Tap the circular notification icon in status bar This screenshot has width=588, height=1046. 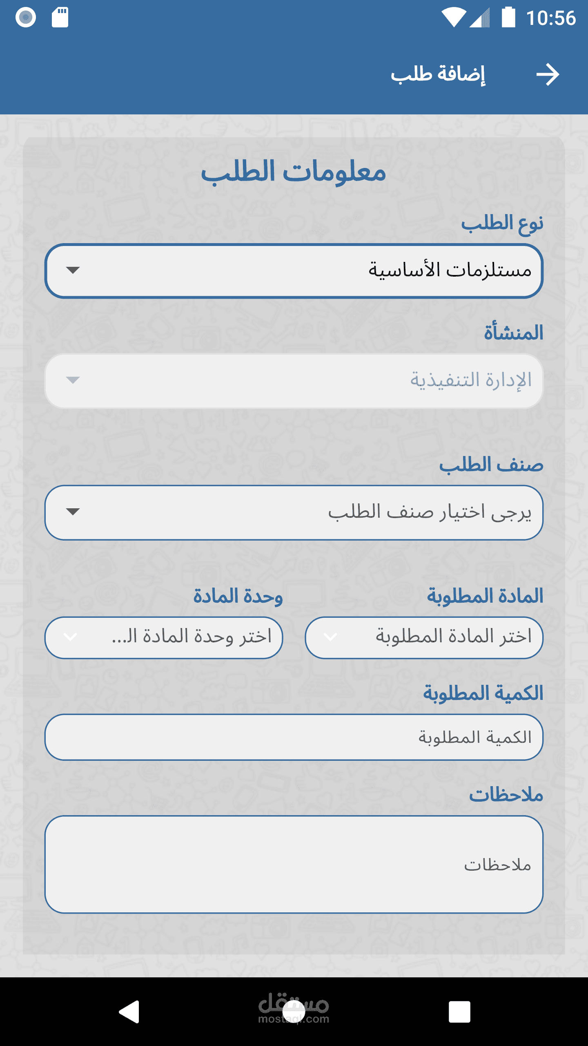(x=26, y=18)
